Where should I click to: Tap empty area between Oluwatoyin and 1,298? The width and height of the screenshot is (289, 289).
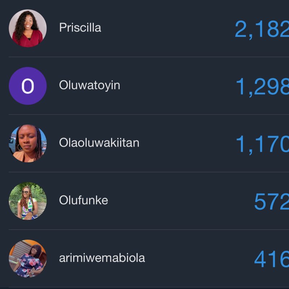point(177,86)
